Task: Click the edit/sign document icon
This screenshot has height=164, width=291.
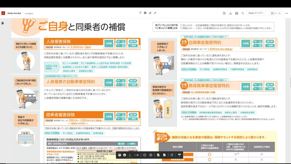Action: [x=224, y=13]
